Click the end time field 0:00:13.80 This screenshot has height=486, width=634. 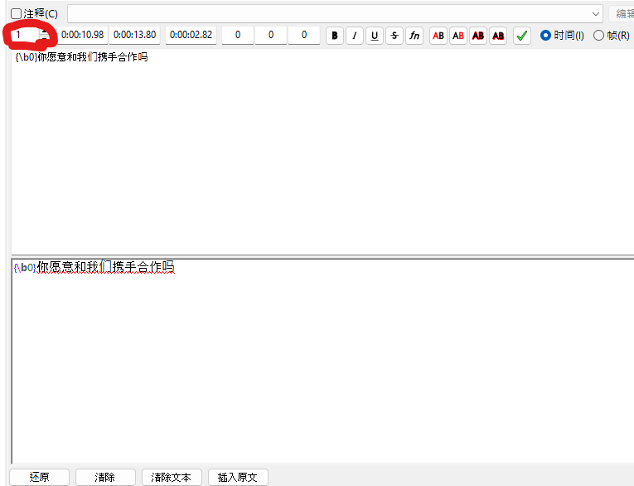(135, 35)
